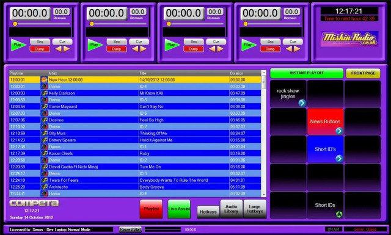The height and width of the screenshot is (235, 391).
Task: Click the right orange arrow on second player
Action: point(144,49)
